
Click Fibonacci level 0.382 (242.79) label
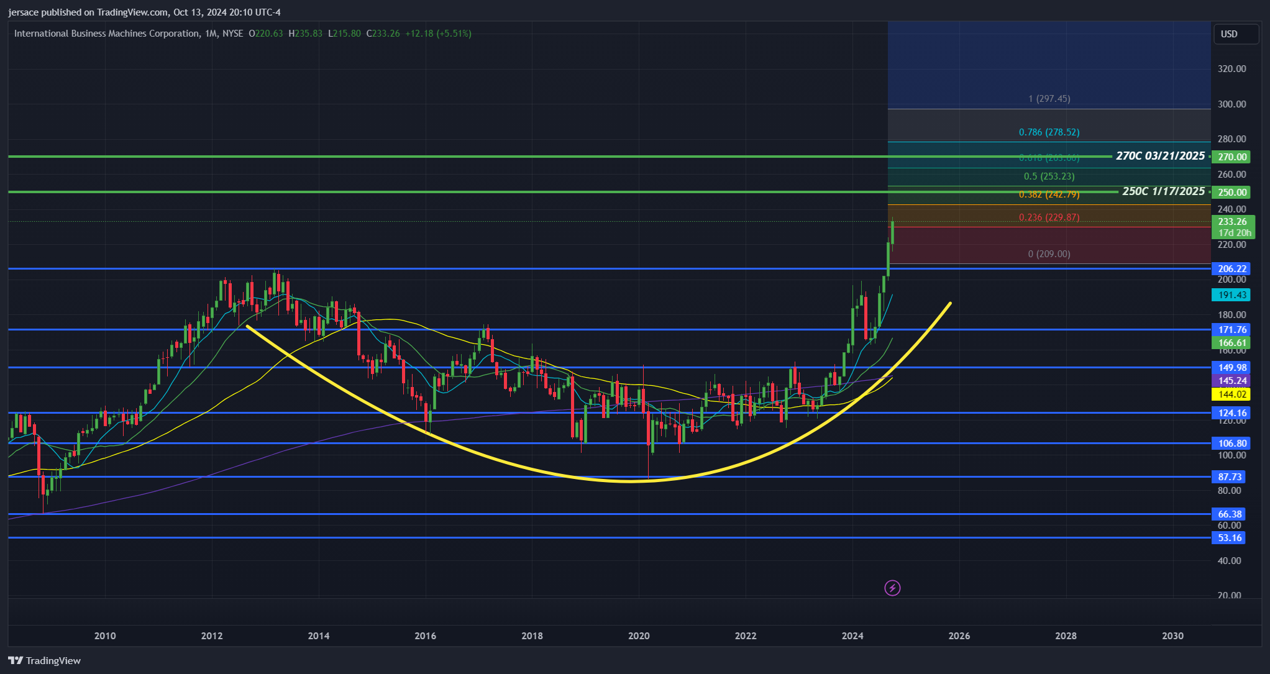click(x=1049, y=194)
